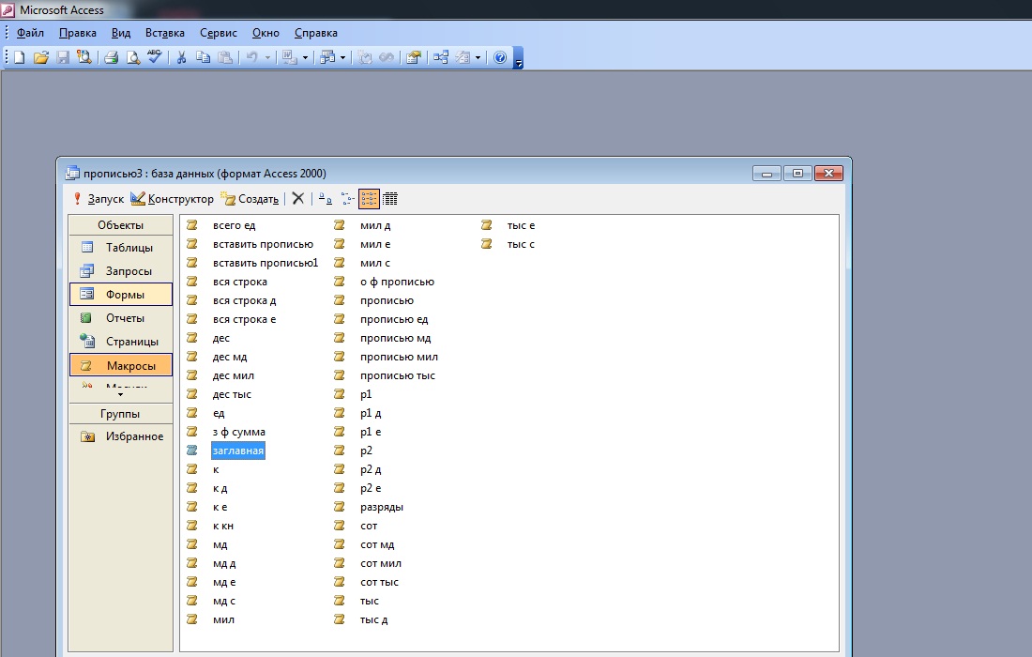Switch to Small Icons view
Screen dimensions: 1032x657
pyautogui.click(x=347, y=199)
